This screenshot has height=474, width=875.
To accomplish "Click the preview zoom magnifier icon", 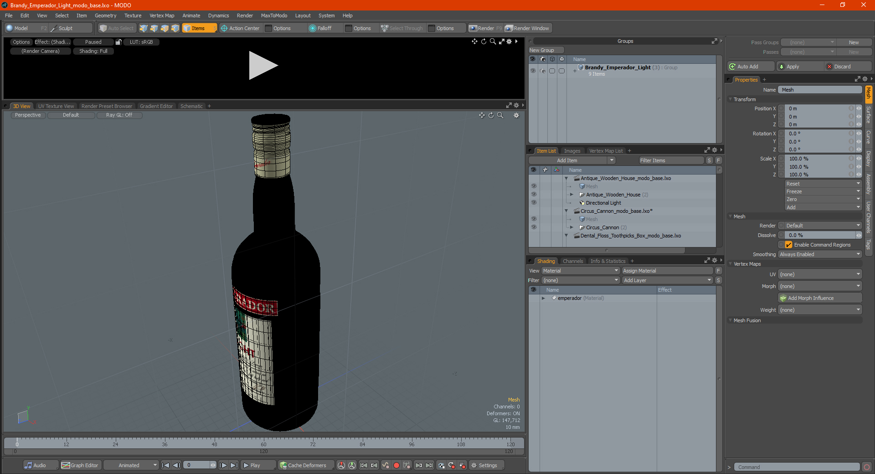I will point(493,41).
